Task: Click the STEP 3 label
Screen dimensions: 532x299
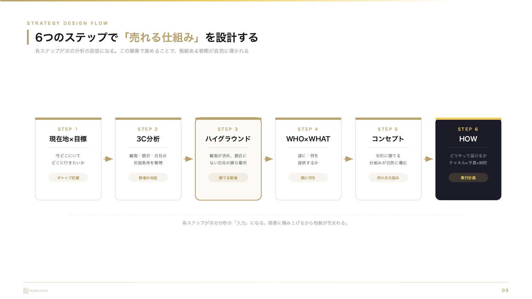Action: tap(228, 129)
